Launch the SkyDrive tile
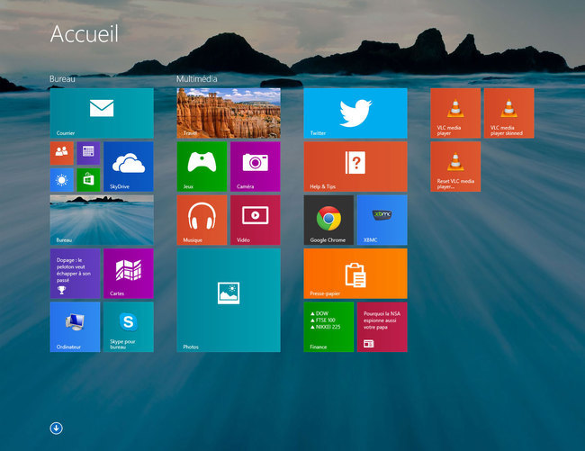The image size is (585, 451). [129, 167]
